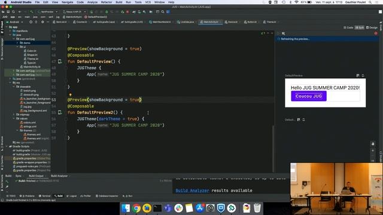Image resolution: width=383 pixels, height=215 pixels.
Task: Click the run gutter icon beside DefaultPreview
Action: tap(60, 62)
